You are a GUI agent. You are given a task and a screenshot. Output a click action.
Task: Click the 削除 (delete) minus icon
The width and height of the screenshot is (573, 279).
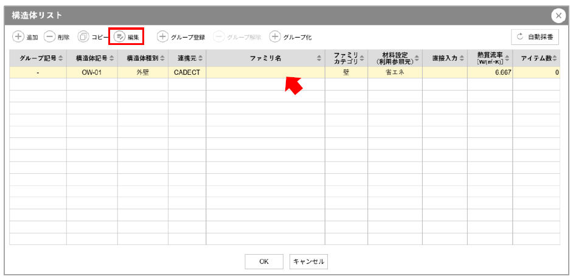tap(50, 37)
